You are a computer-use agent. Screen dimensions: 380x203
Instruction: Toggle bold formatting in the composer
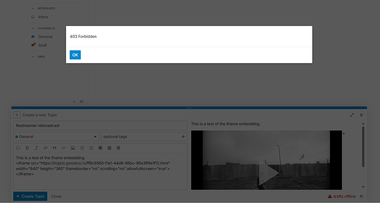click(27, 148)
